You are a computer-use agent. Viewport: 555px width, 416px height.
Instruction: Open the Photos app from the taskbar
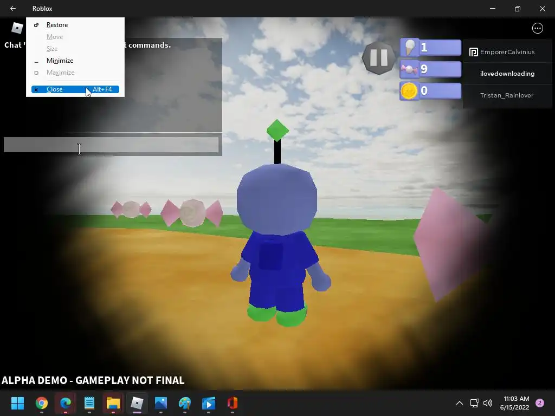160,403
